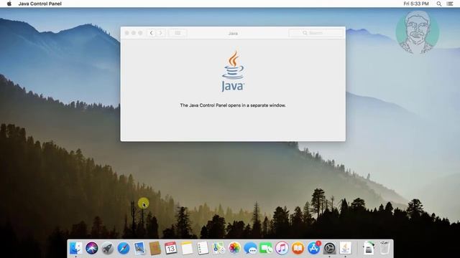
Task: Open iTunes music note icon in dock
Action: pos(282,249)
